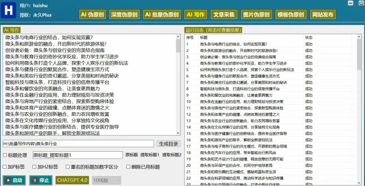Click the 授权: 永久Plus license label

point(35,15)
